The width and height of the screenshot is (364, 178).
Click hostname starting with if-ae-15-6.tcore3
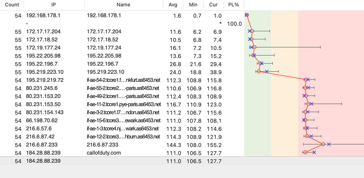123,121
